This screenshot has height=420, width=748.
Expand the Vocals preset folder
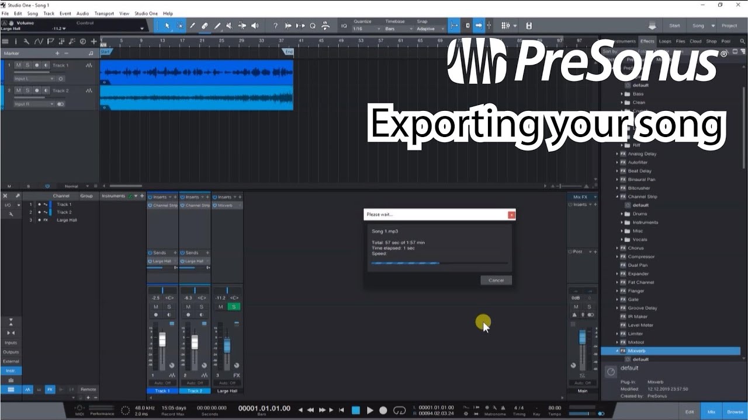click(x=622, y=239)
